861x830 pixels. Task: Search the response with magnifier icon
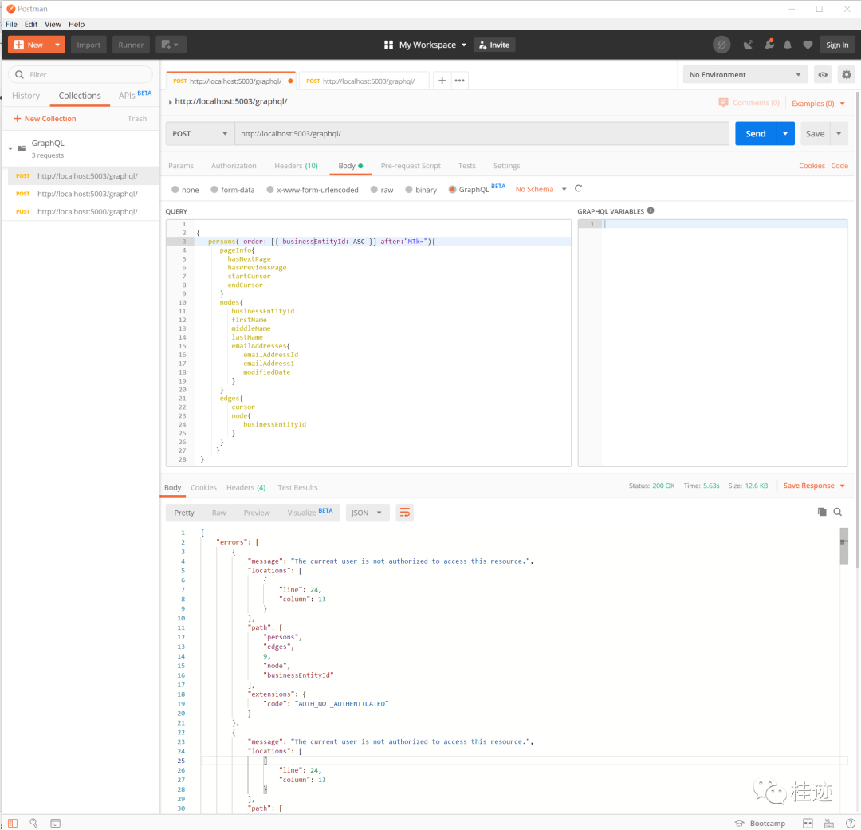[x=837, y=512]
